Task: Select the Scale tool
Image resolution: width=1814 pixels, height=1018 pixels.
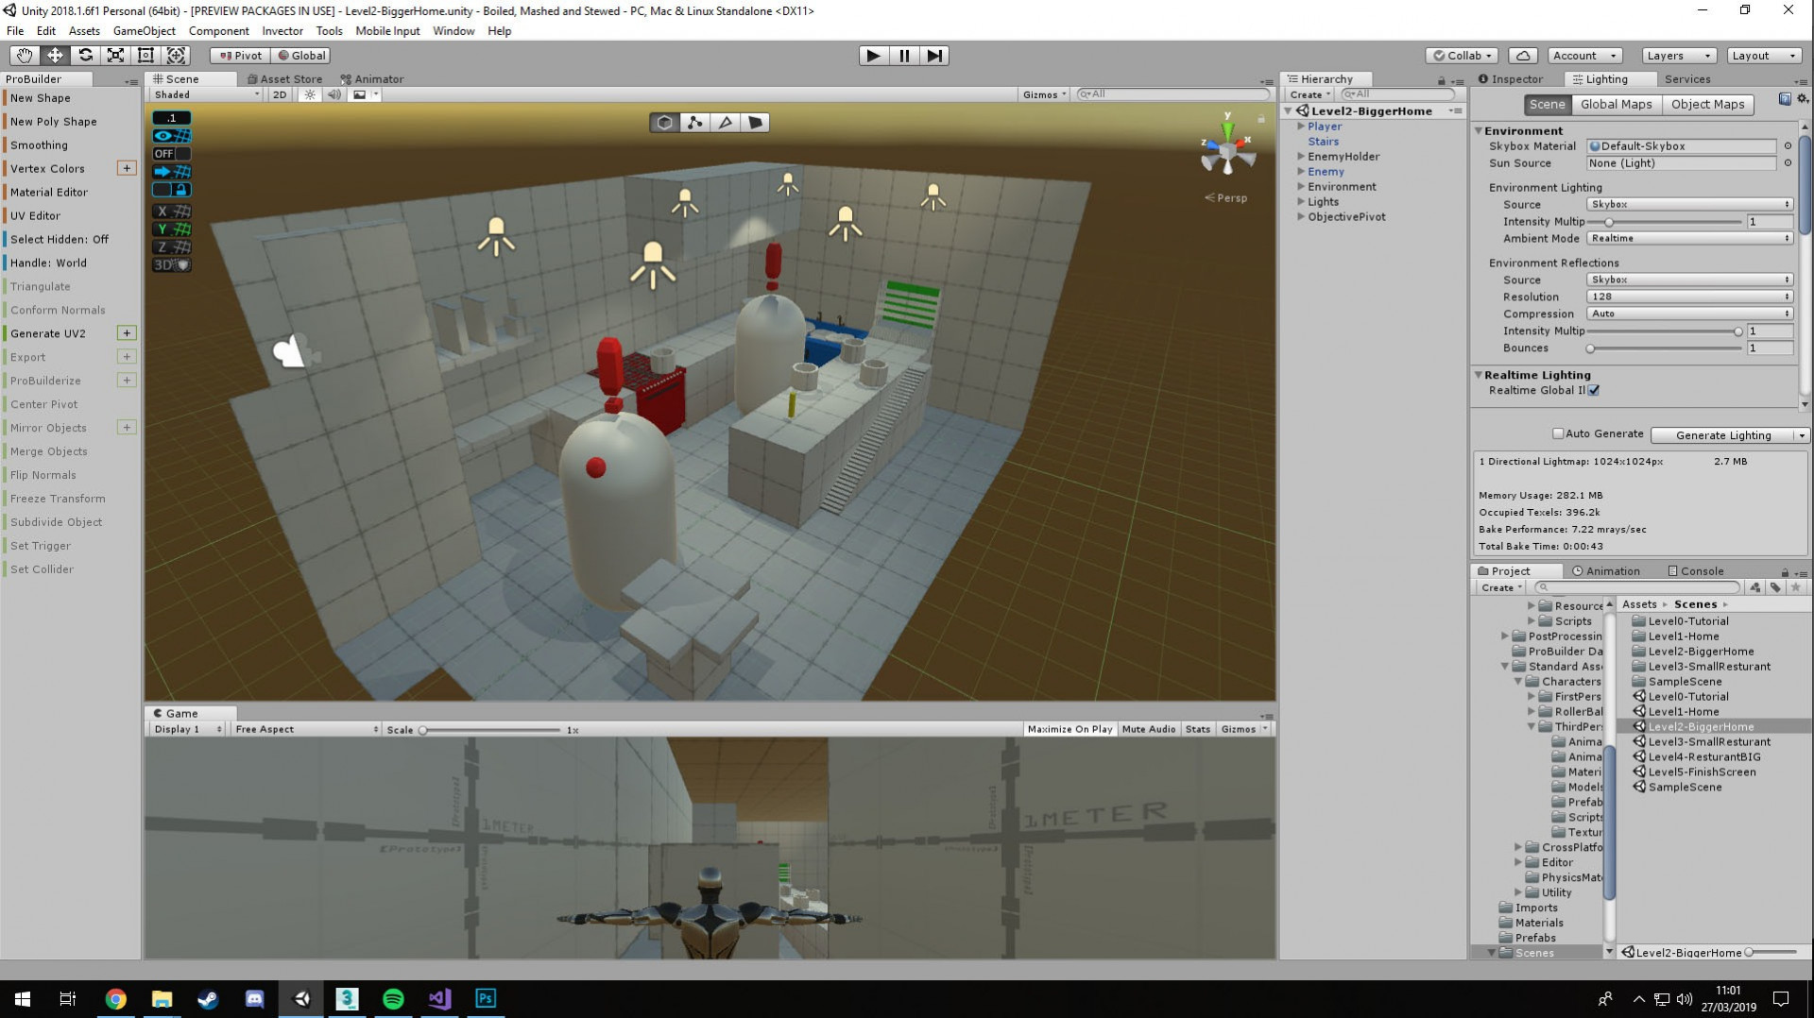Action: tap(115, 56)
